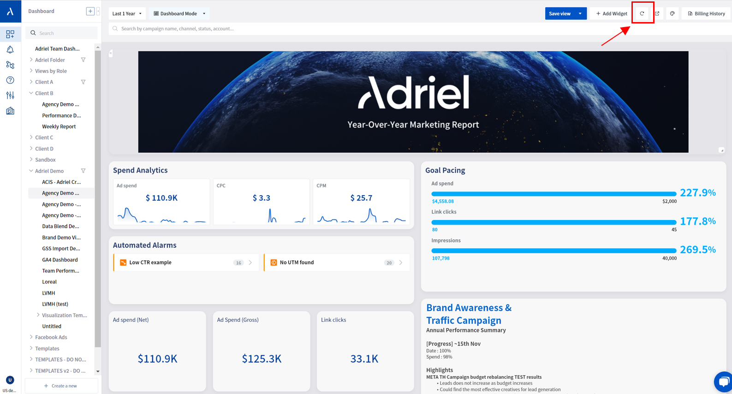Click the Link clicks 33.1K value
The height and width of the screenshot is (394, 732).
coord(364,359)
